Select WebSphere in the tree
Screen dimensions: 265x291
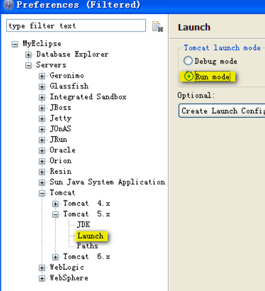(x=69, y=278)
